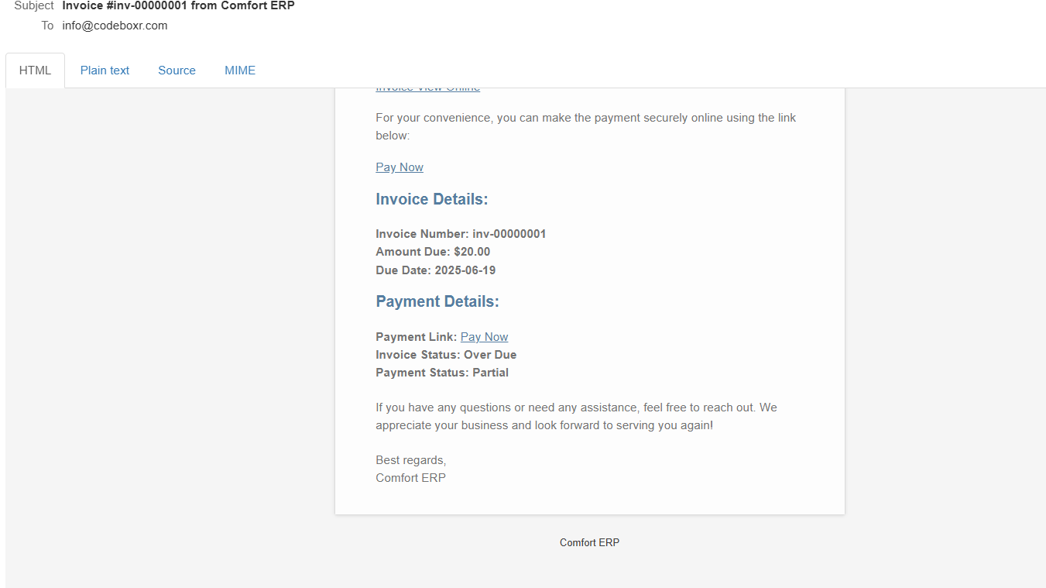Click the Invoice Status Over Due line
1046x588 pixels.
446,355
